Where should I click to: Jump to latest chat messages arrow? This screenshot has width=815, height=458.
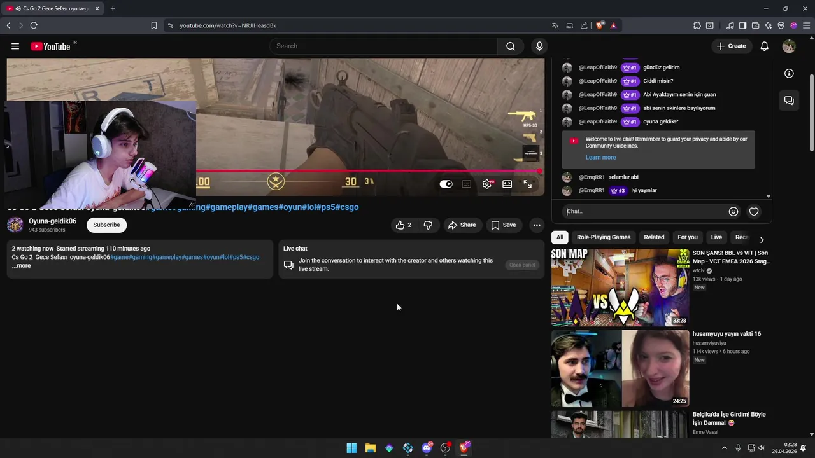click(x=768, y=196)
